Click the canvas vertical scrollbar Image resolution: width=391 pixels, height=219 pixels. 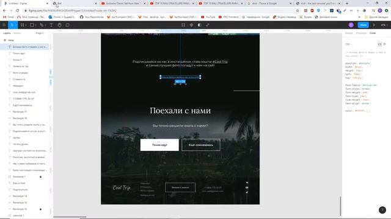coord(340,206)
